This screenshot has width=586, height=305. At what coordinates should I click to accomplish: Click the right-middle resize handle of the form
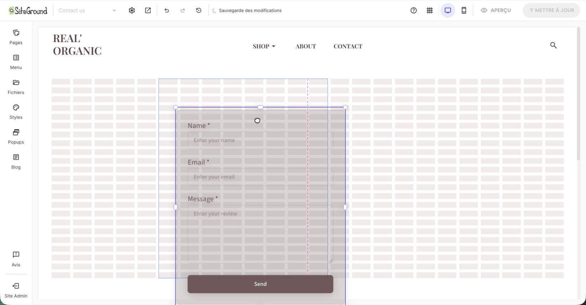345,207
